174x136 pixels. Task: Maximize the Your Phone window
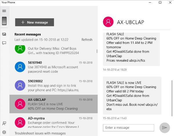pyautogui.click(x=160, y=2)
